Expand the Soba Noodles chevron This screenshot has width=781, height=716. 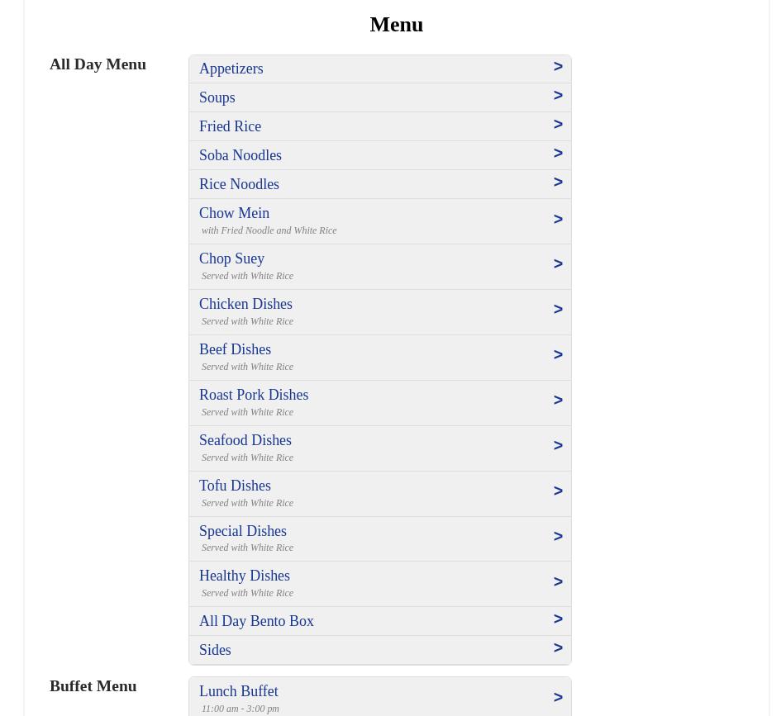pos(558,154)
